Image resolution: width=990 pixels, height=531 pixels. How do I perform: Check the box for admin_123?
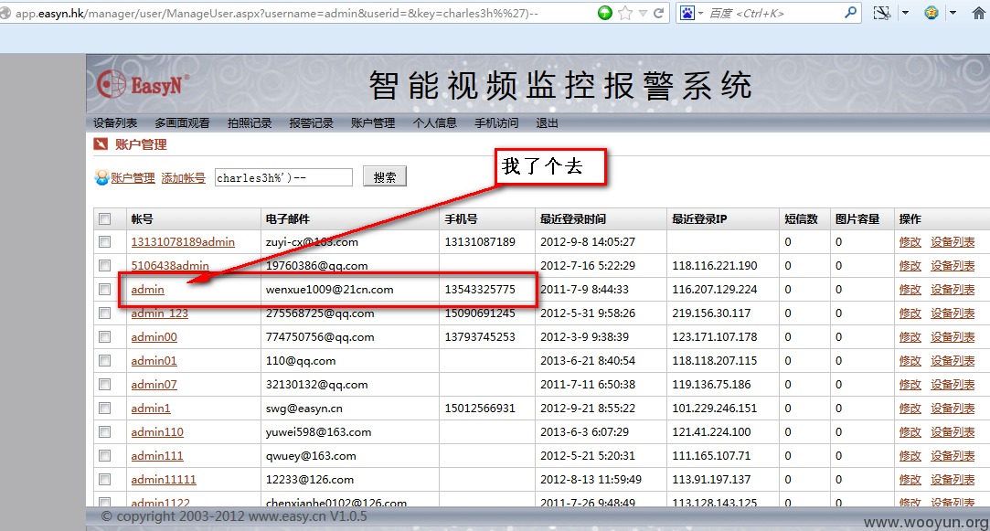[105, 313]
